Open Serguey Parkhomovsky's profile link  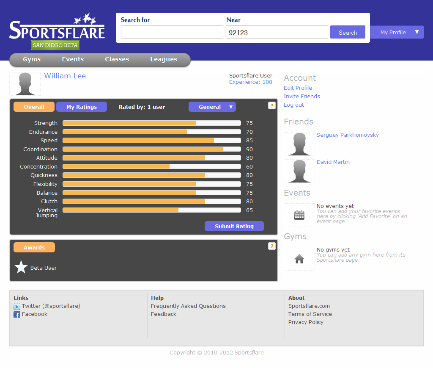[348, 135]
